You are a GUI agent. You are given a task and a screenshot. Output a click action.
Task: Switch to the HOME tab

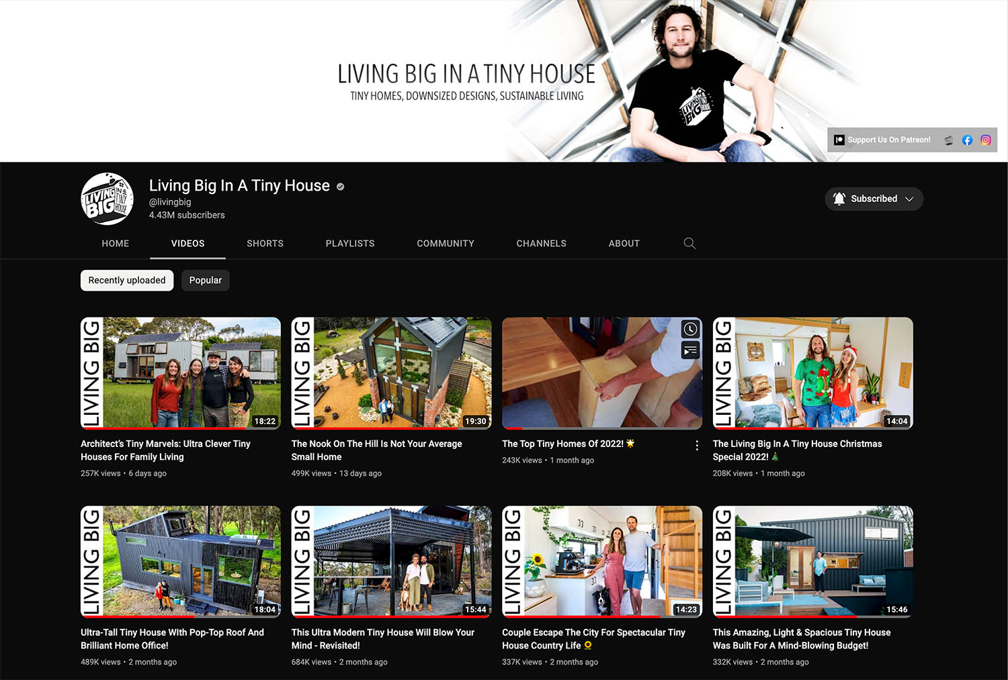coord(116,243)
